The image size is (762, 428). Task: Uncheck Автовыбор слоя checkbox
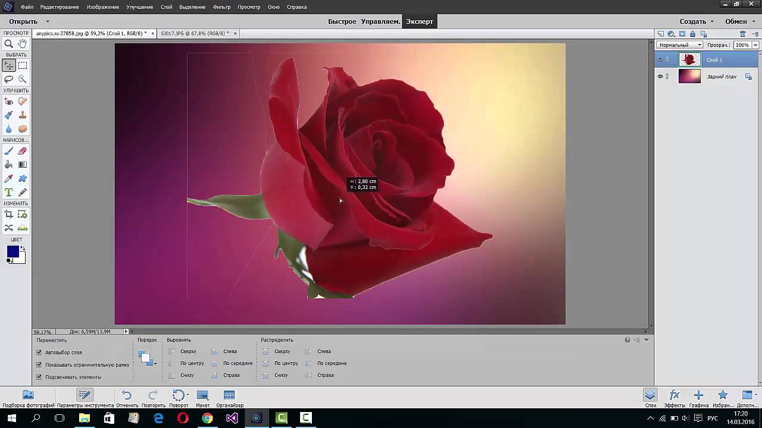pos(39,353)
